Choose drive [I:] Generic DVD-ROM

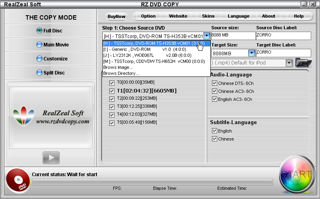pos(156,49)
